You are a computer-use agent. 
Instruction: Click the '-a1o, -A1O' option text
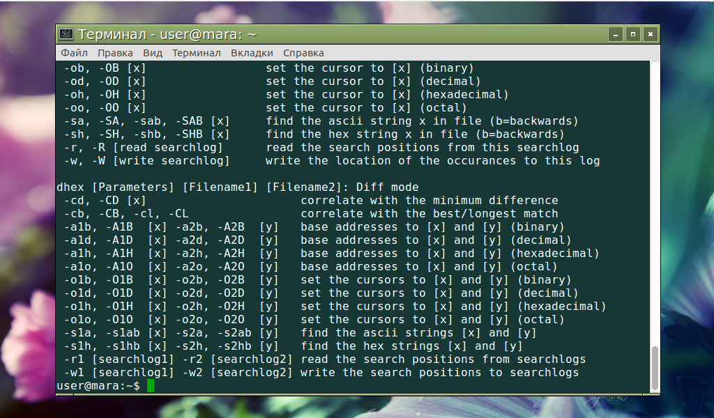pos(98,266)
